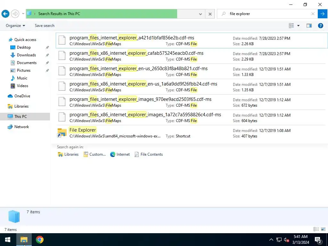Select program_files_x86_internet_explorer_en-us_1a6a9dd9f26fbb24.cdf-ms file
This screenshot has width=328, height=246.
(192, 86)
